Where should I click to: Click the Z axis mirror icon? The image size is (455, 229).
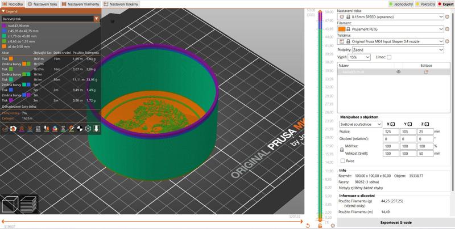point(426,124)
